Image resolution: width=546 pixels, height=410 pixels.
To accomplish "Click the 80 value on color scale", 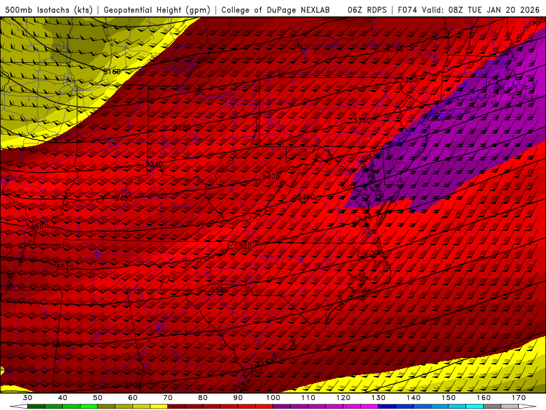I will pos(203,398).
